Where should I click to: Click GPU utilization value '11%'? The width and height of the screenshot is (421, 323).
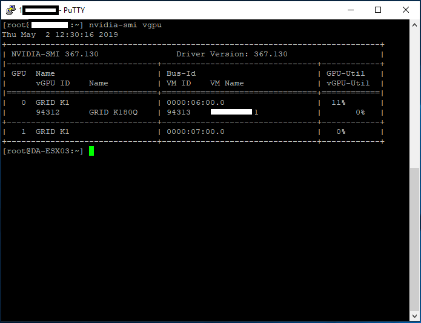[x=339, y=102]
